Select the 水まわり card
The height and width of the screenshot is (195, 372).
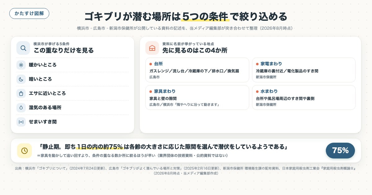click(304, 97)
